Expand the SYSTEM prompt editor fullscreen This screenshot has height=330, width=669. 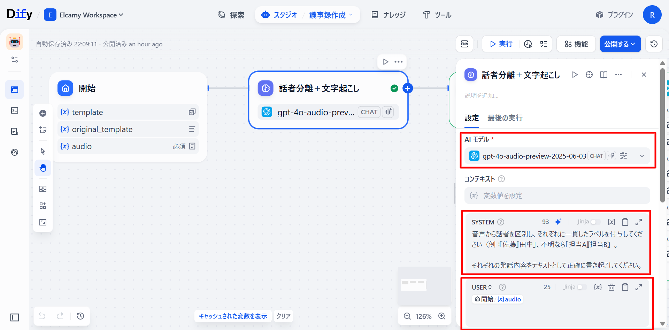[x=638, y=222]
